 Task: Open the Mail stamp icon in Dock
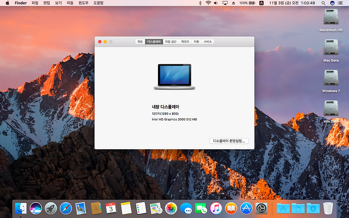(80, 208)
